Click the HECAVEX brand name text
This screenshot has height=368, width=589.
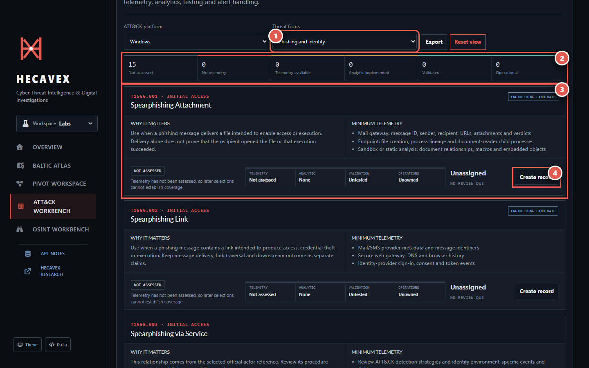pyautogui.click(x=43, y=79)
